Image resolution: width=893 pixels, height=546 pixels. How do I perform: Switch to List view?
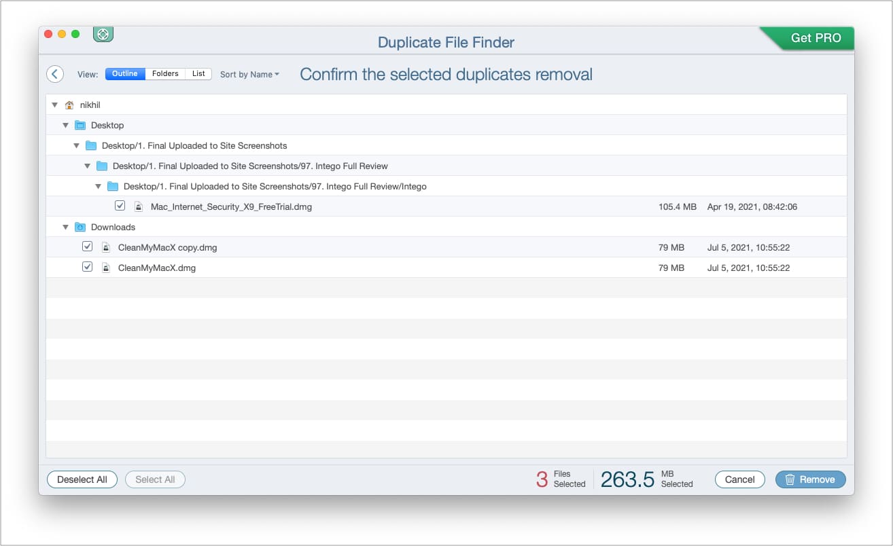[198, 74]
